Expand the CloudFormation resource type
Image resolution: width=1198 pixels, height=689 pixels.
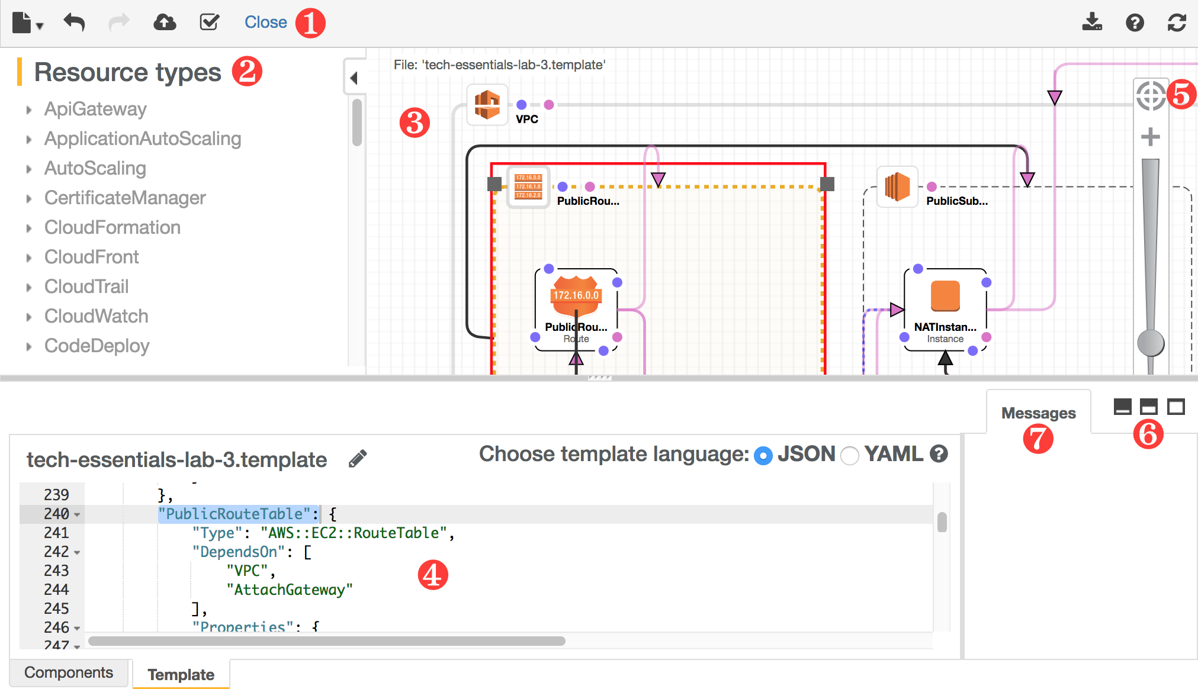click(x=28, y=228)
